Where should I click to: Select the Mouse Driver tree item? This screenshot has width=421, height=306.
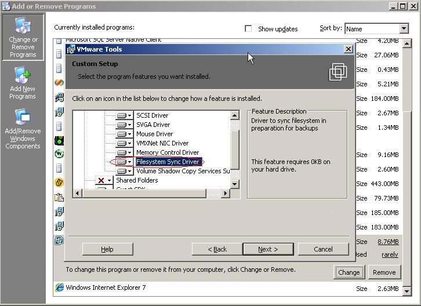[x=155, y=134]
